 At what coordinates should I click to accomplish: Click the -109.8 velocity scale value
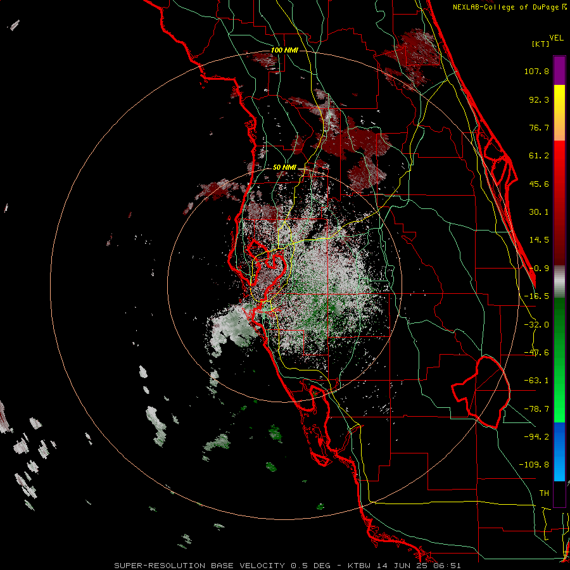534,465
